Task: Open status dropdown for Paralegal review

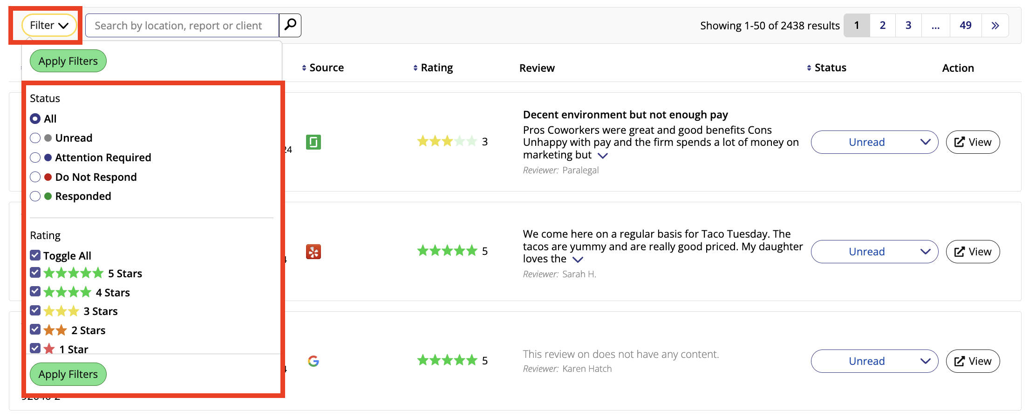Action: tap(874, 142)
